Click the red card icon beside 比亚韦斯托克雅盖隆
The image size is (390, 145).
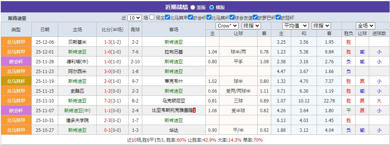coord(194,111)
